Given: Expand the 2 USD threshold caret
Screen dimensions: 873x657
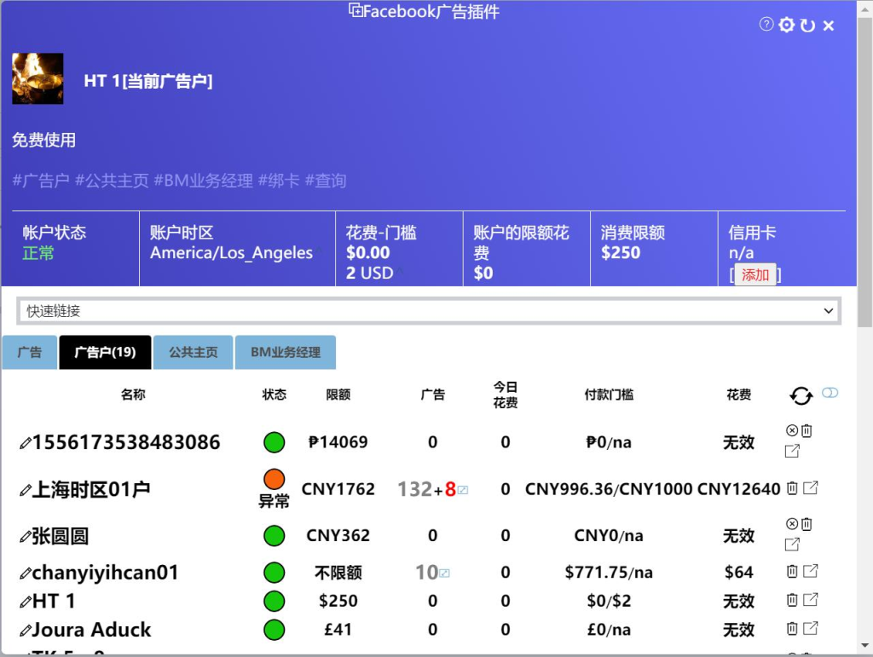Looking at the screenshot, I should [400, 271].
